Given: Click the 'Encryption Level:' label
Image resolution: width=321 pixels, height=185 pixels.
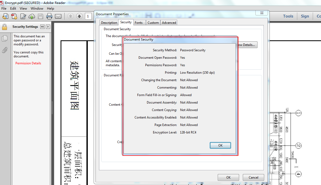Looking at the screenshot, I should (165, 132).
